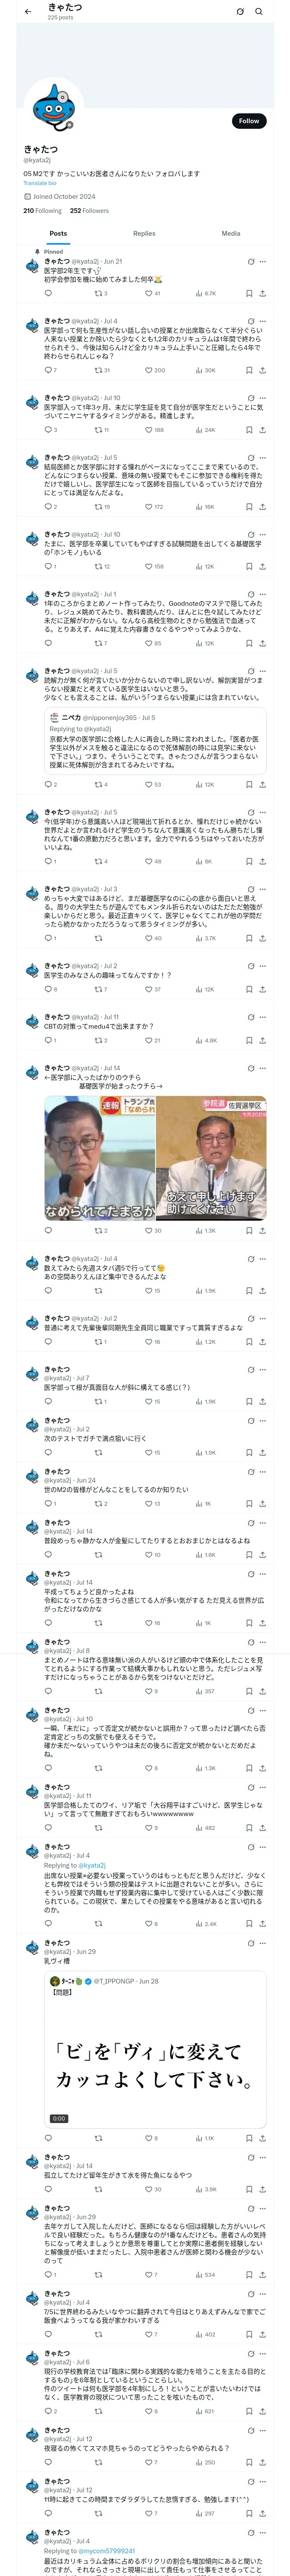
Task: View analytics of pinned post 6.7K views
Action: (x=205, y=293)
